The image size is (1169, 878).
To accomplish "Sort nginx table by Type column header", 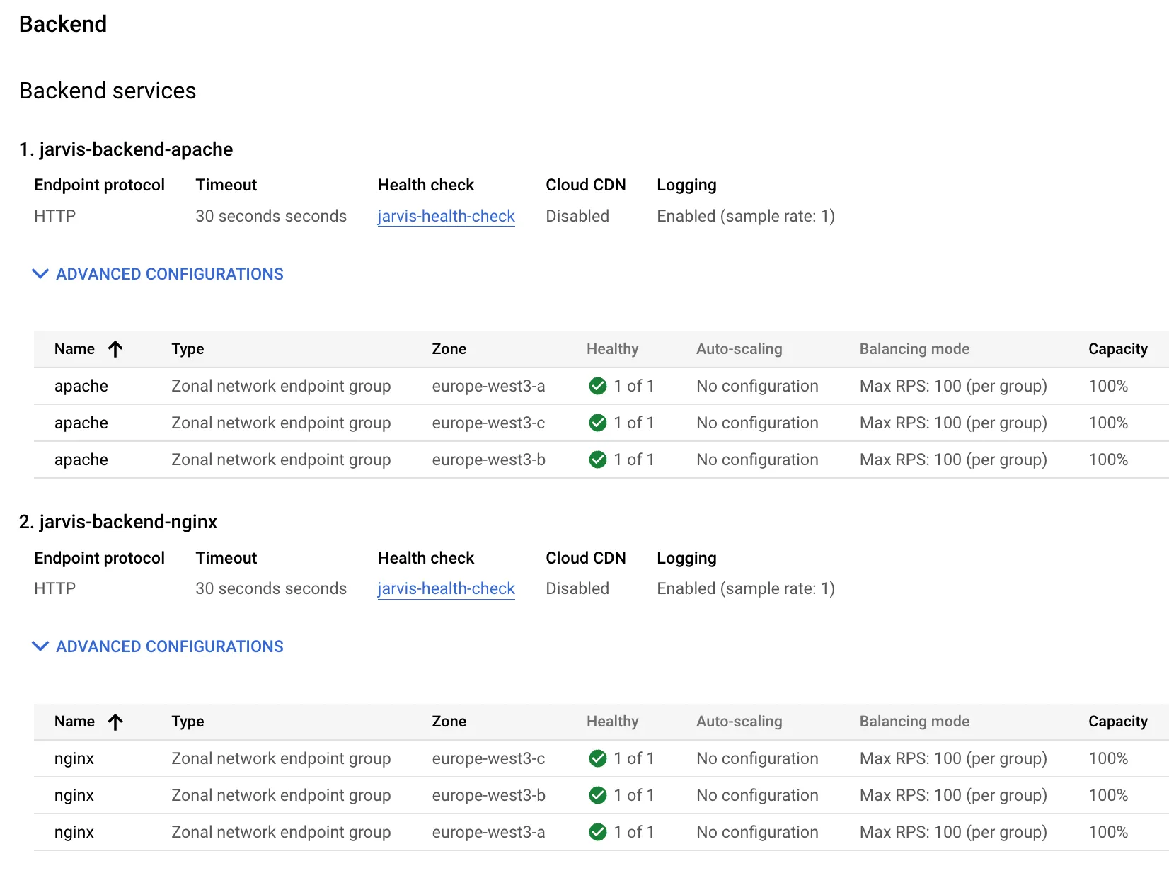I will click(188, 722).
